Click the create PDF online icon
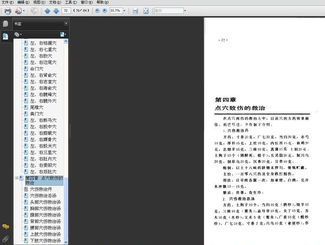Viewport: 325px width, 245px height. point(18,11)
